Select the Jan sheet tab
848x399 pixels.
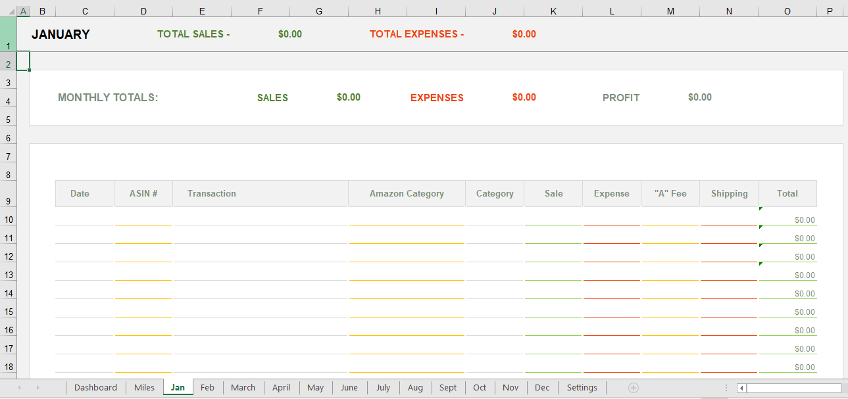[x=178, y=388]
